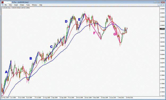Click the 13 May 2009 date label
The height and width of the screenshot is (100, 166).
[x=5, y=98]
